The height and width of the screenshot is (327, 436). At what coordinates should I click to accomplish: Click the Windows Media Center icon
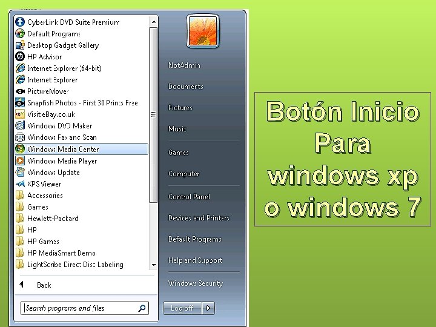pos(20,149)
